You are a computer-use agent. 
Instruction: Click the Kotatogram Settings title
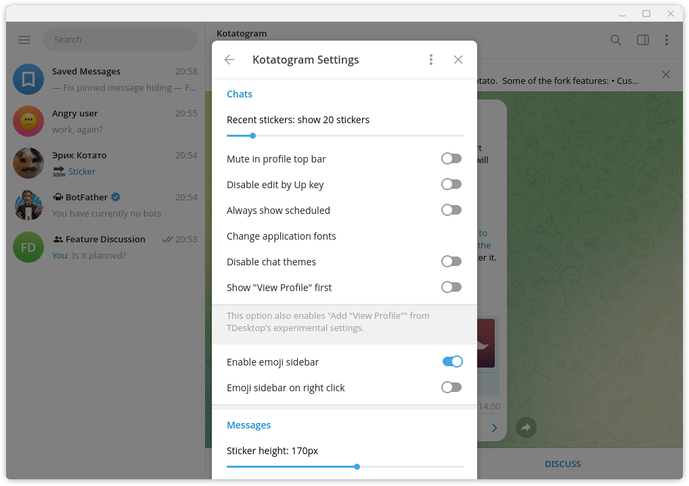click(305, 60)
